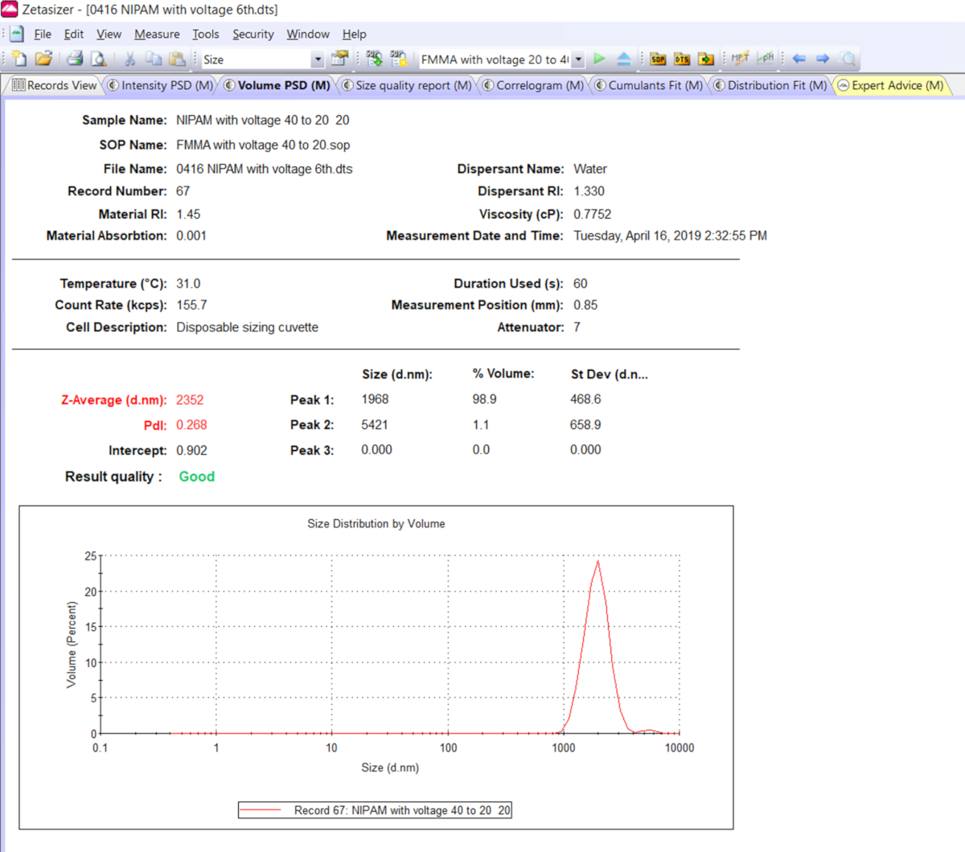
Task: Open the Security menu
Action: click(x=253, y=34)
